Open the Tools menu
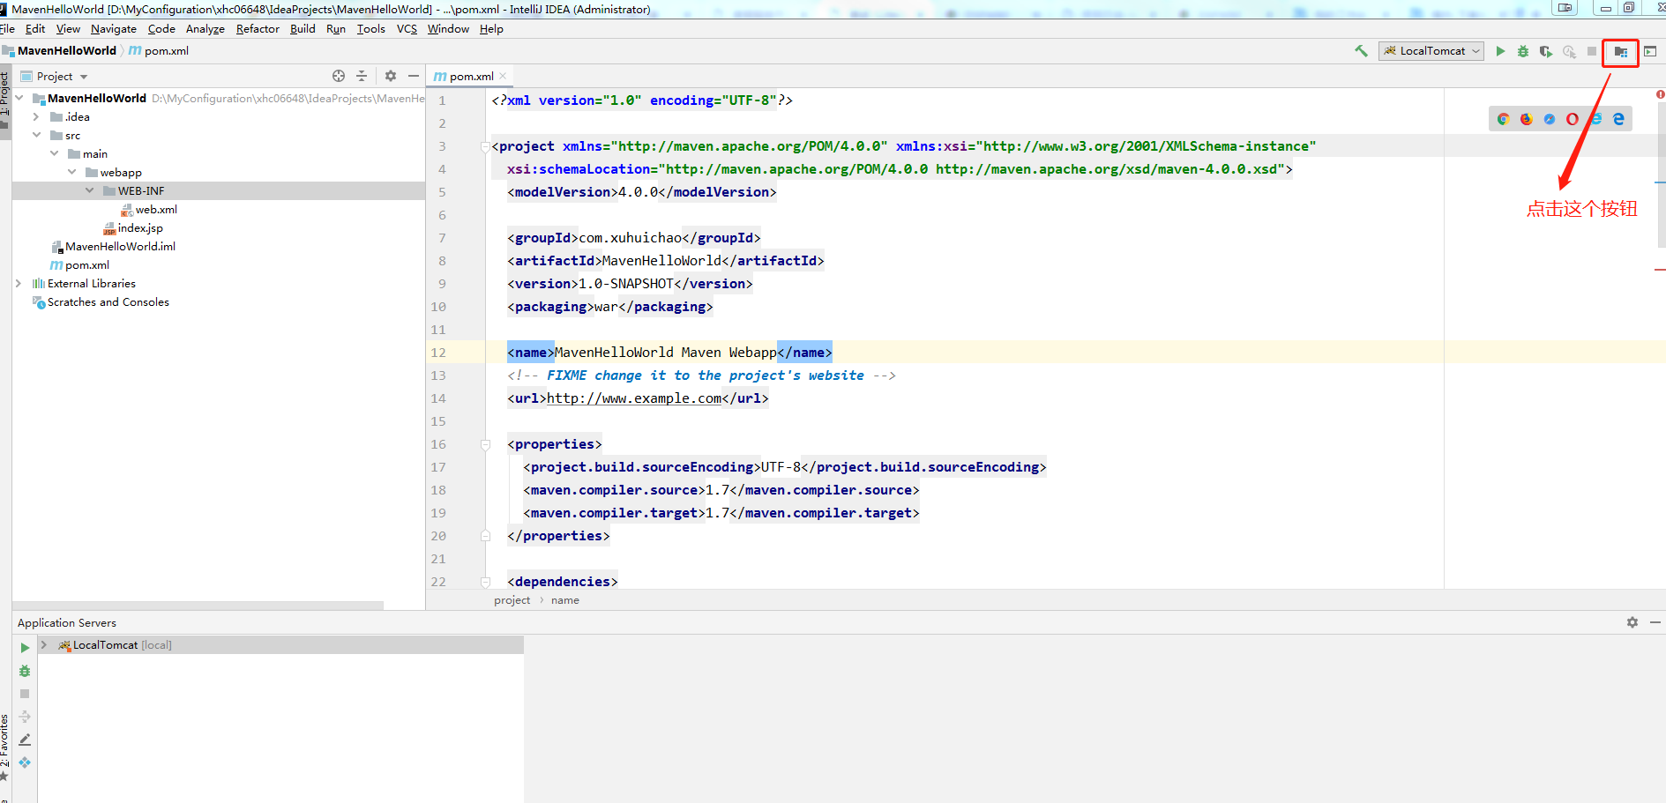 (370, 29)
